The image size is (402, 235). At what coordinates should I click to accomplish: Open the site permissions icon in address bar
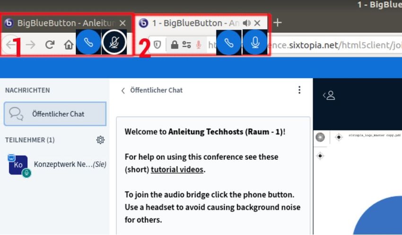[x=186, y=45]
